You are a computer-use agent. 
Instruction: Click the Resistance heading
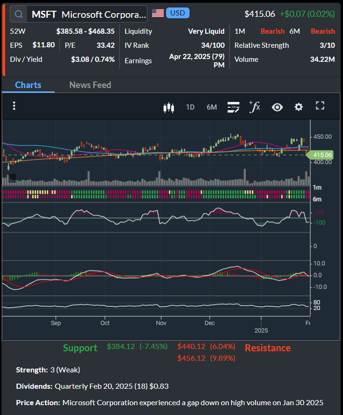click(268, 348)
